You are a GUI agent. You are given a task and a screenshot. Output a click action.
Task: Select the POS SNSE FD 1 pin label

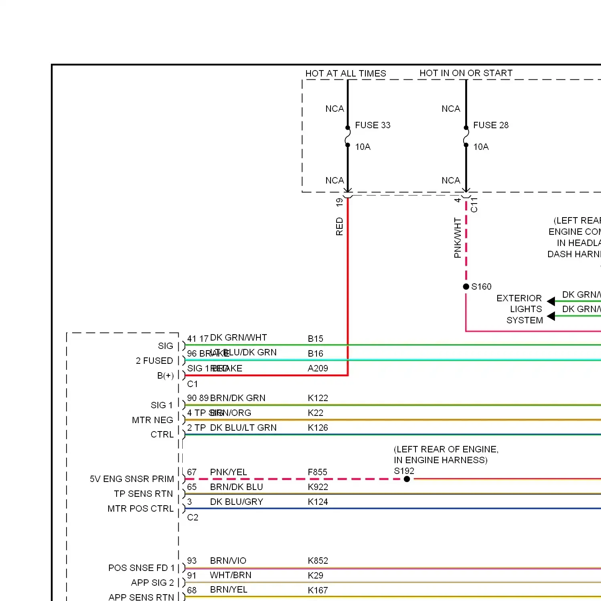click(x=141, y=568)
